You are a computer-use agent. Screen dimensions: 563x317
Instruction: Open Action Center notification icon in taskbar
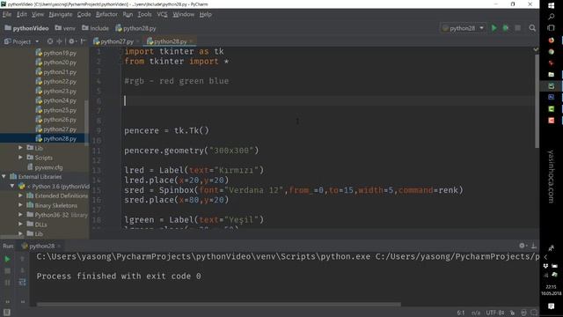coord(552,306)
